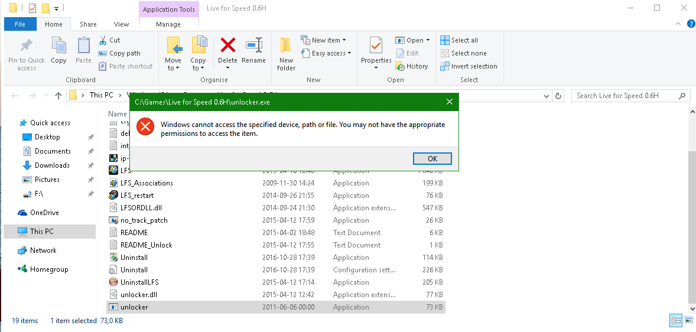696x332 pixels.
Task: Select the UninstallLFS application
Action: pyautogui.click(x=275, y=282)
